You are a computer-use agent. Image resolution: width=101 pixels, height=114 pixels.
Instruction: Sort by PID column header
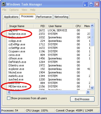(40, 26)
